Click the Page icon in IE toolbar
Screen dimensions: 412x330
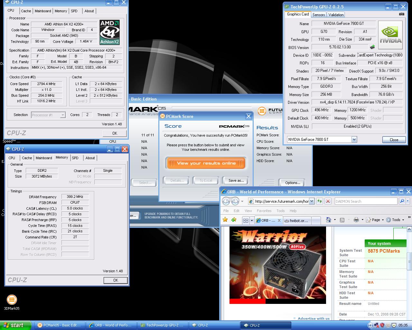[369, 220]
